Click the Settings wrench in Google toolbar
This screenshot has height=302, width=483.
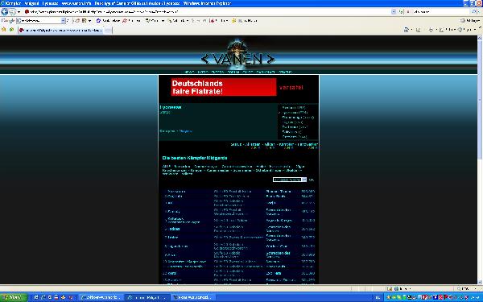pyautogui.click(x=463, y=21)
